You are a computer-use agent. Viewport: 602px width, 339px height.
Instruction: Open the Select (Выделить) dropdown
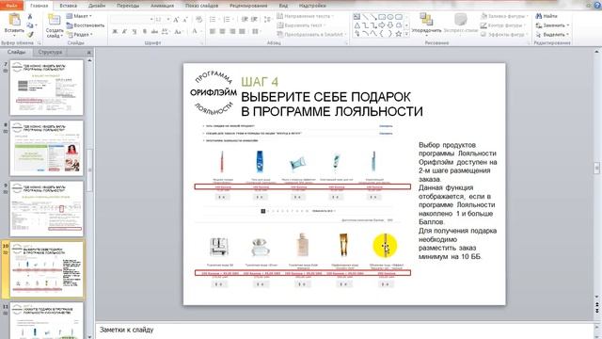click(x=552, y=35)
